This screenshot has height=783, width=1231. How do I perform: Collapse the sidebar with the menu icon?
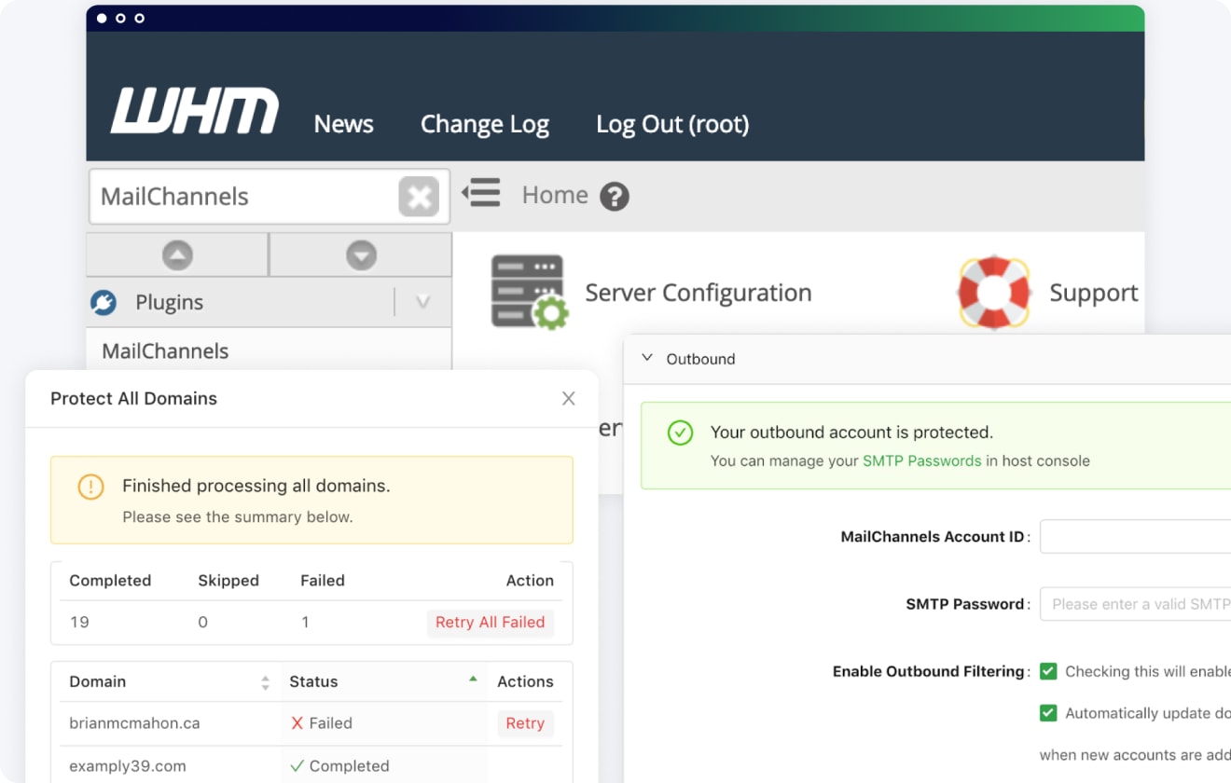(x=481, y=193)
